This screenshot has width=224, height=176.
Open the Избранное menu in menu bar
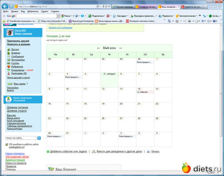point(33,11)
